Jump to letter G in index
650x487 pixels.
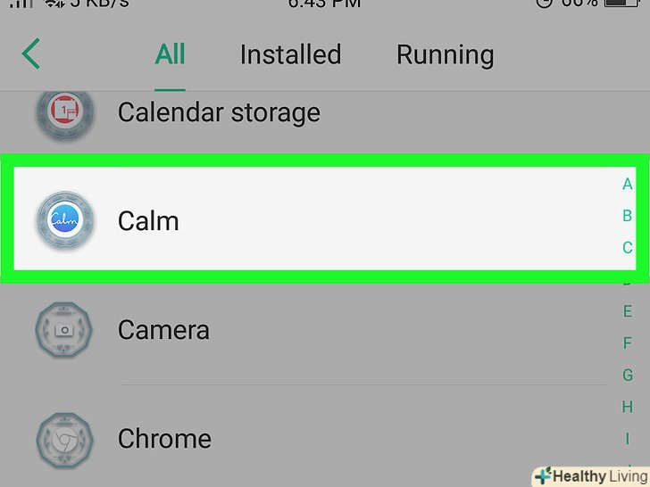pyautogui.click(x=628, y=376)
